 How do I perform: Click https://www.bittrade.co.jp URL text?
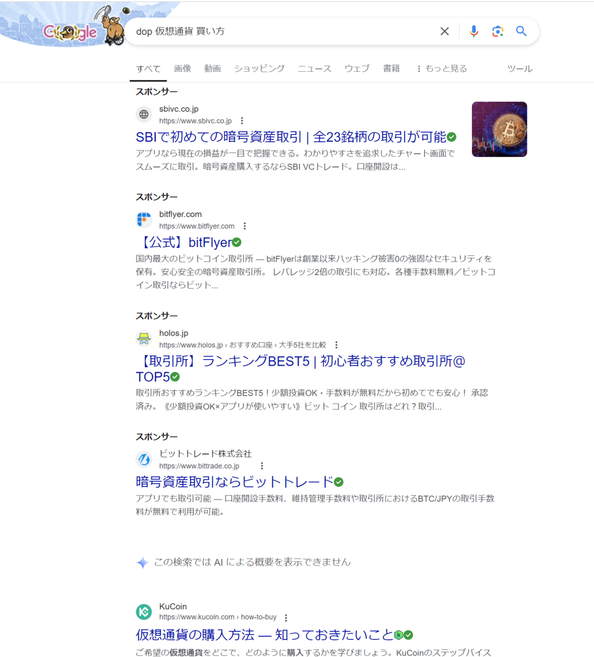pyautogui.click(x=199, y=466)
